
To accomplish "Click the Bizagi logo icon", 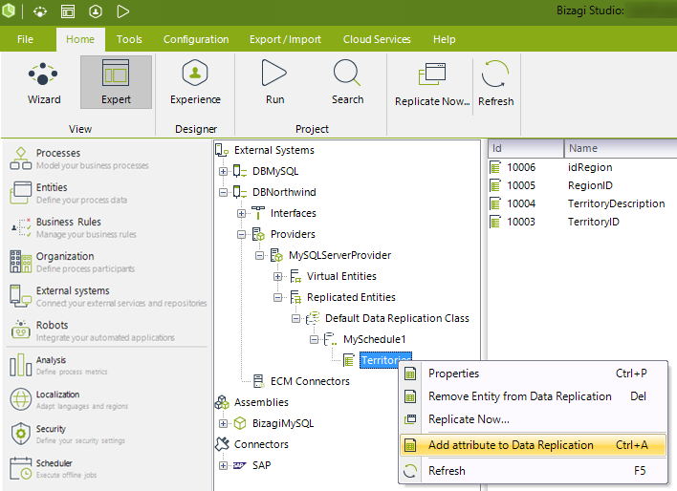I will [x=9, y=11].
